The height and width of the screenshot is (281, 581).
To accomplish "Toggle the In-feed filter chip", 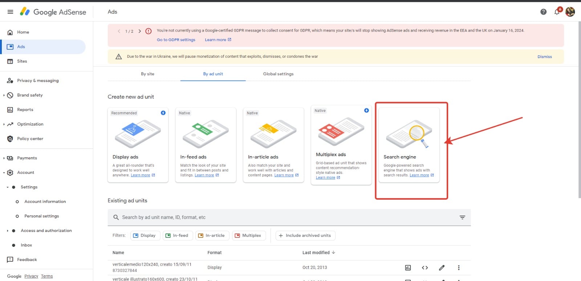I will [178, 236].
